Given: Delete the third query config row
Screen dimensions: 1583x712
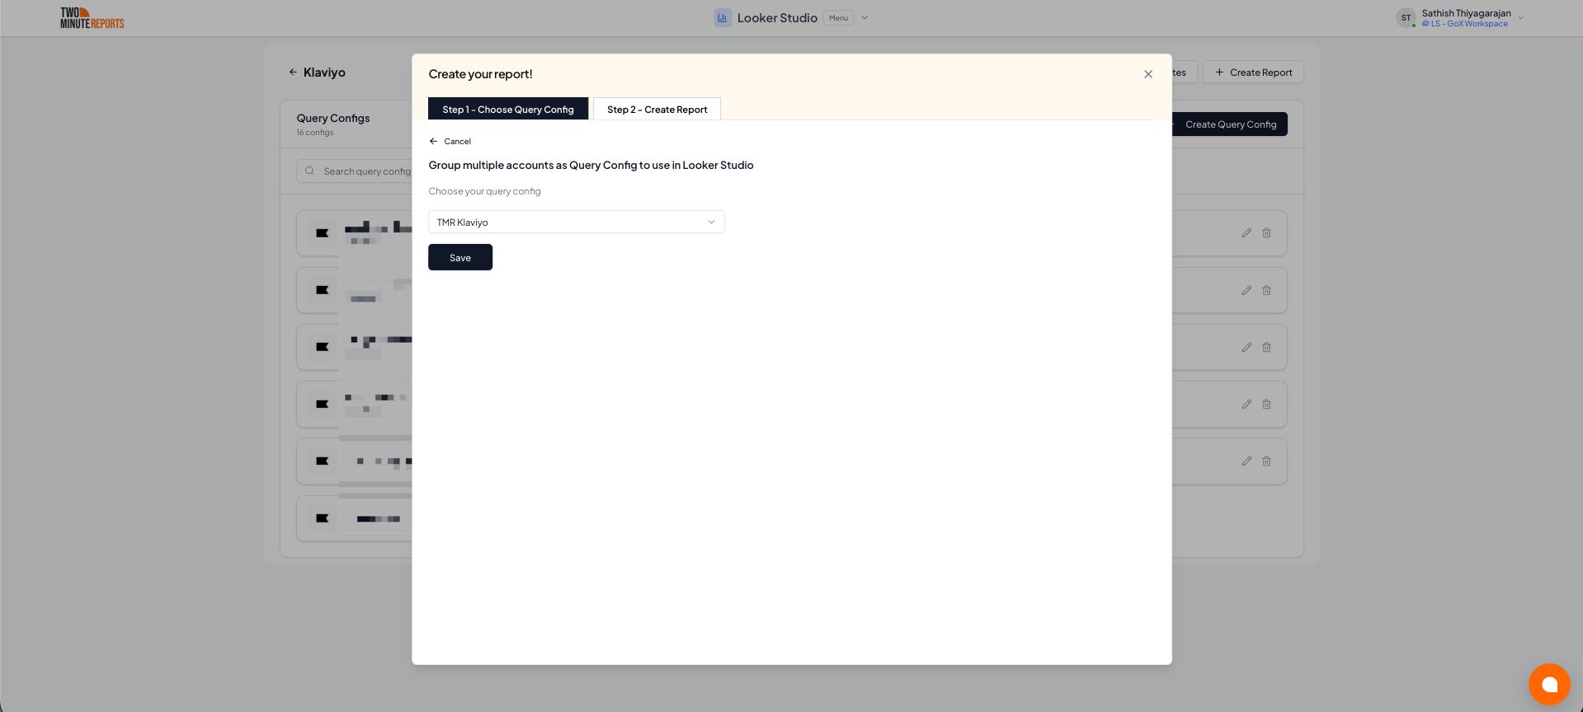Looking at the screenshot, I should [1266, 347].
